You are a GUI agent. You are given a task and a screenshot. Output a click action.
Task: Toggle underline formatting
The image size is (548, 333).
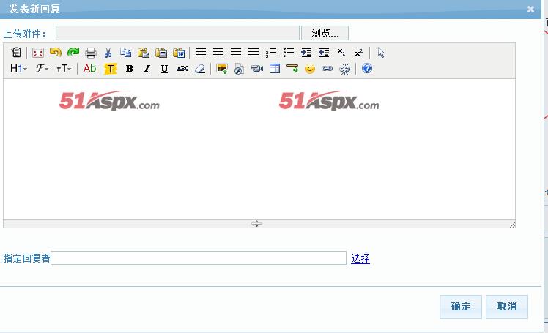(x=164, y=69)
